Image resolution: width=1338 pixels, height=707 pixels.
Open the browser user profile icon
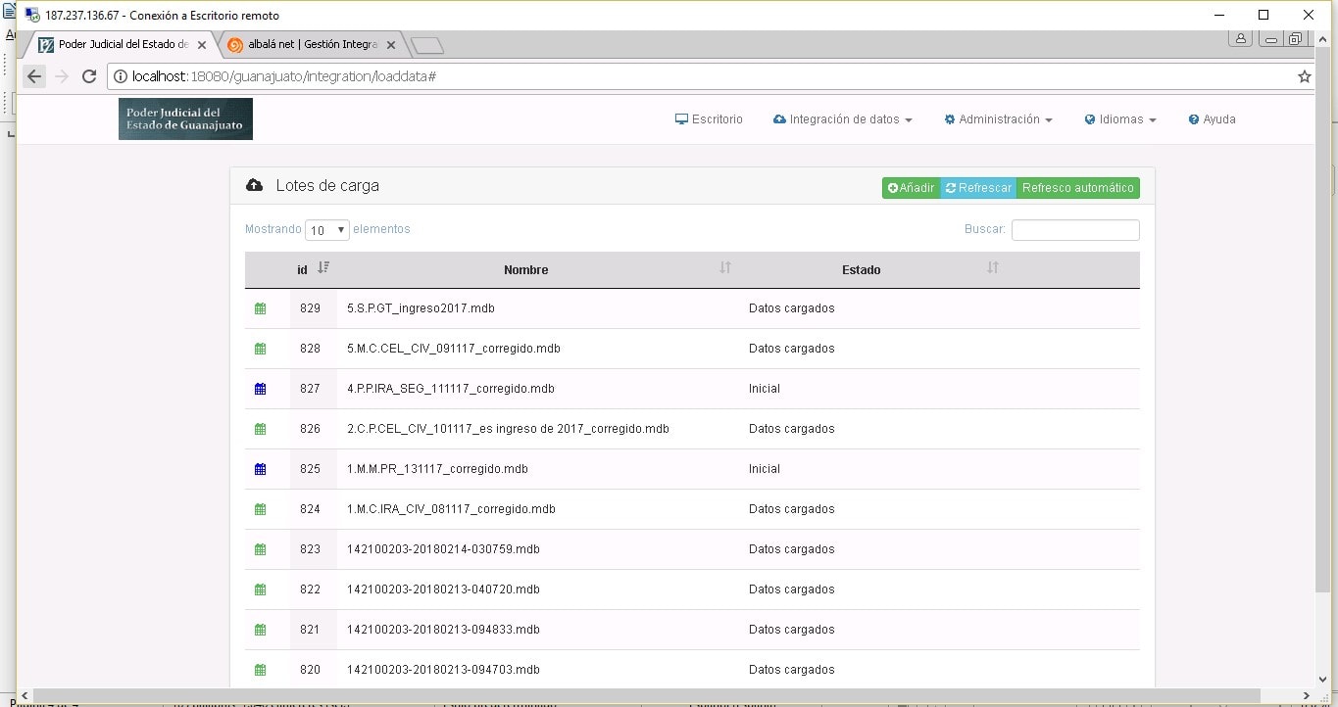click(x=1241, y=39)
